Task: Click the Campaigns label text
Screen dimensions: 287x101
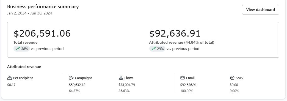Action: coord(84,78)
